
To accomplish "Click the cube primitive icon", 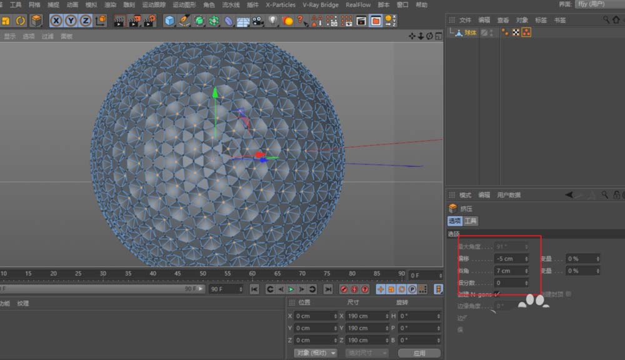I will click(169, 21).
